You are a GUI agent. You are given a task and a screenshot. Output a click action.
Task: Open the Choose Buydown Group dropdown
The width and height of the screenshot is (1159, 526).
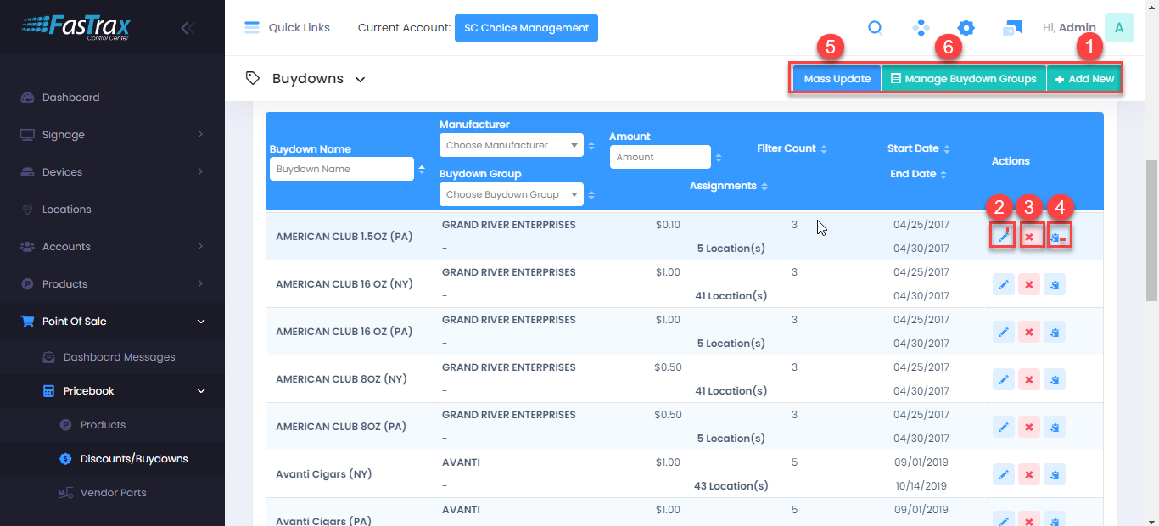pos(512,194)
